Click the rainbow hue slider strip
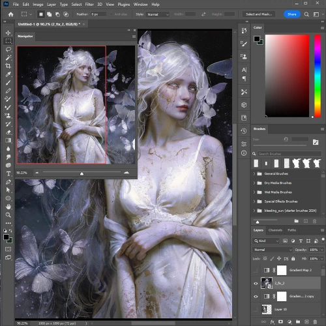This screenshot has height=326, width=326. pyautogui.click(x=318, y=76)
